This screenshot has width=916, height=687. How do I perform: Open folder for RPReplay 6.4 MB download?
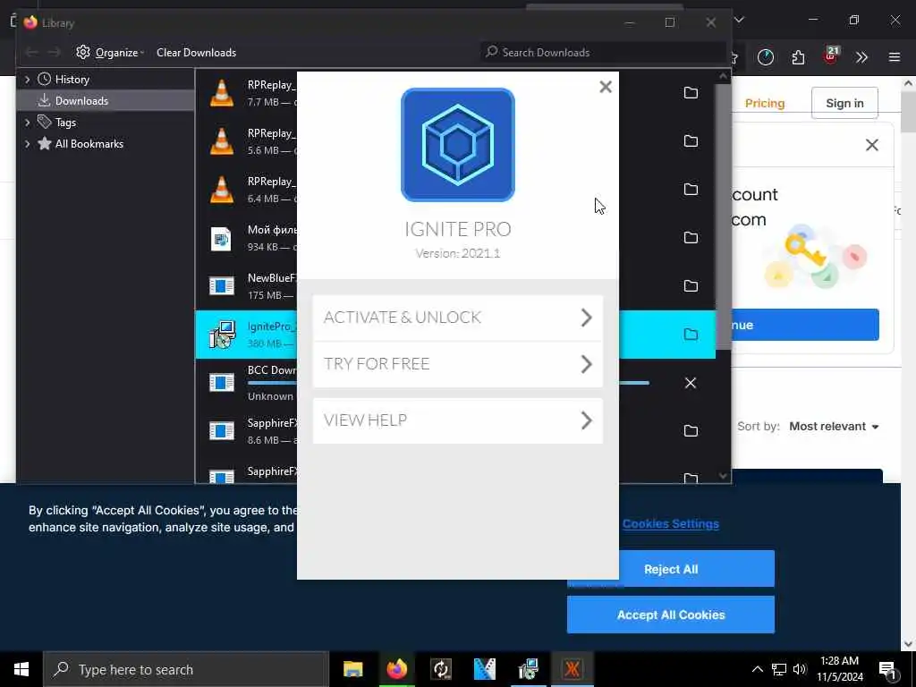(691, 190)
